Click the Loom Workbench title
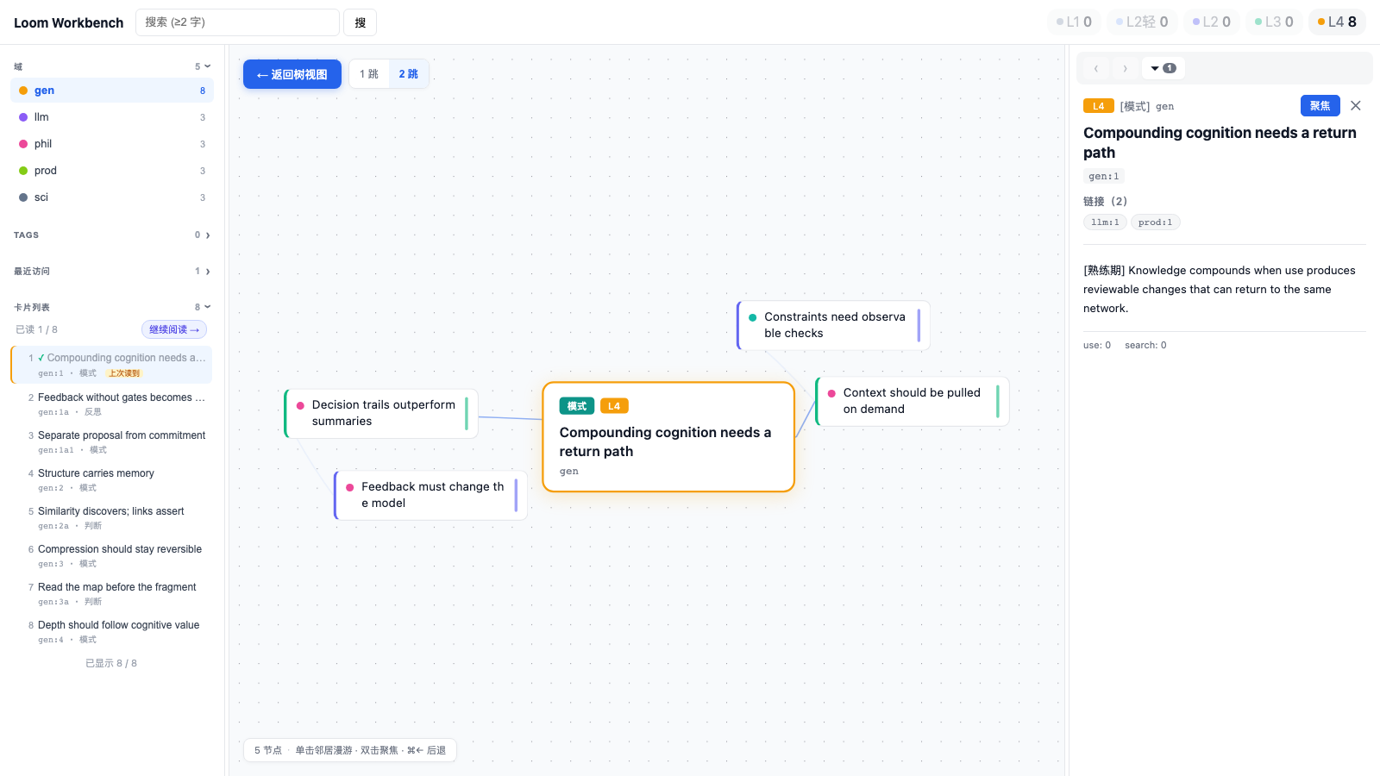The width and height of the screenshot is (1380, 776). pyautogui.click(x=68, y=22)
